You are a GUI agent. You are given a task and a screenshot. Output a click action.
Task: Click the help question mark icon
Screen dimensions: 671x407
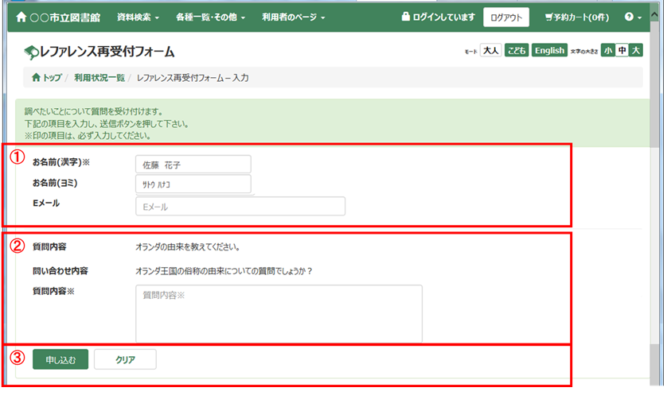(x=629, y=17)
